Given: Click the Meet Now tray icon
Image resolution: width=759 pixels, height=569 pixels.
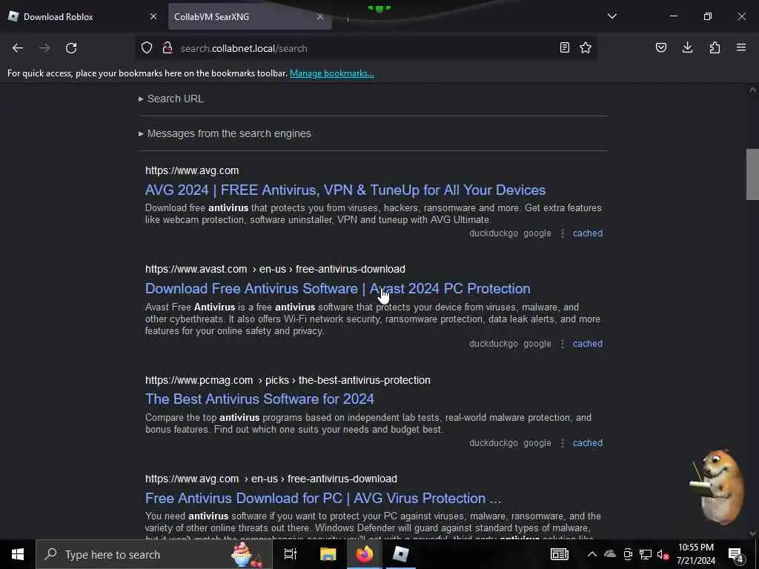Looking at the screenshot, I should click(x=628, y=554).
